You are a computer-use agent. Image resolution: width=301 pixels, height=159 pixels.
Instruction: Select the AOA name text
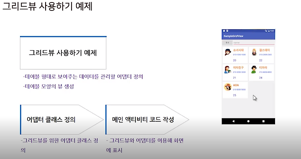[236, 85]
